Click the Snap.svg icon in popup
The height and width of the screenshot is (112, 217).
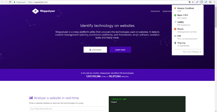[x=175, y=43]
